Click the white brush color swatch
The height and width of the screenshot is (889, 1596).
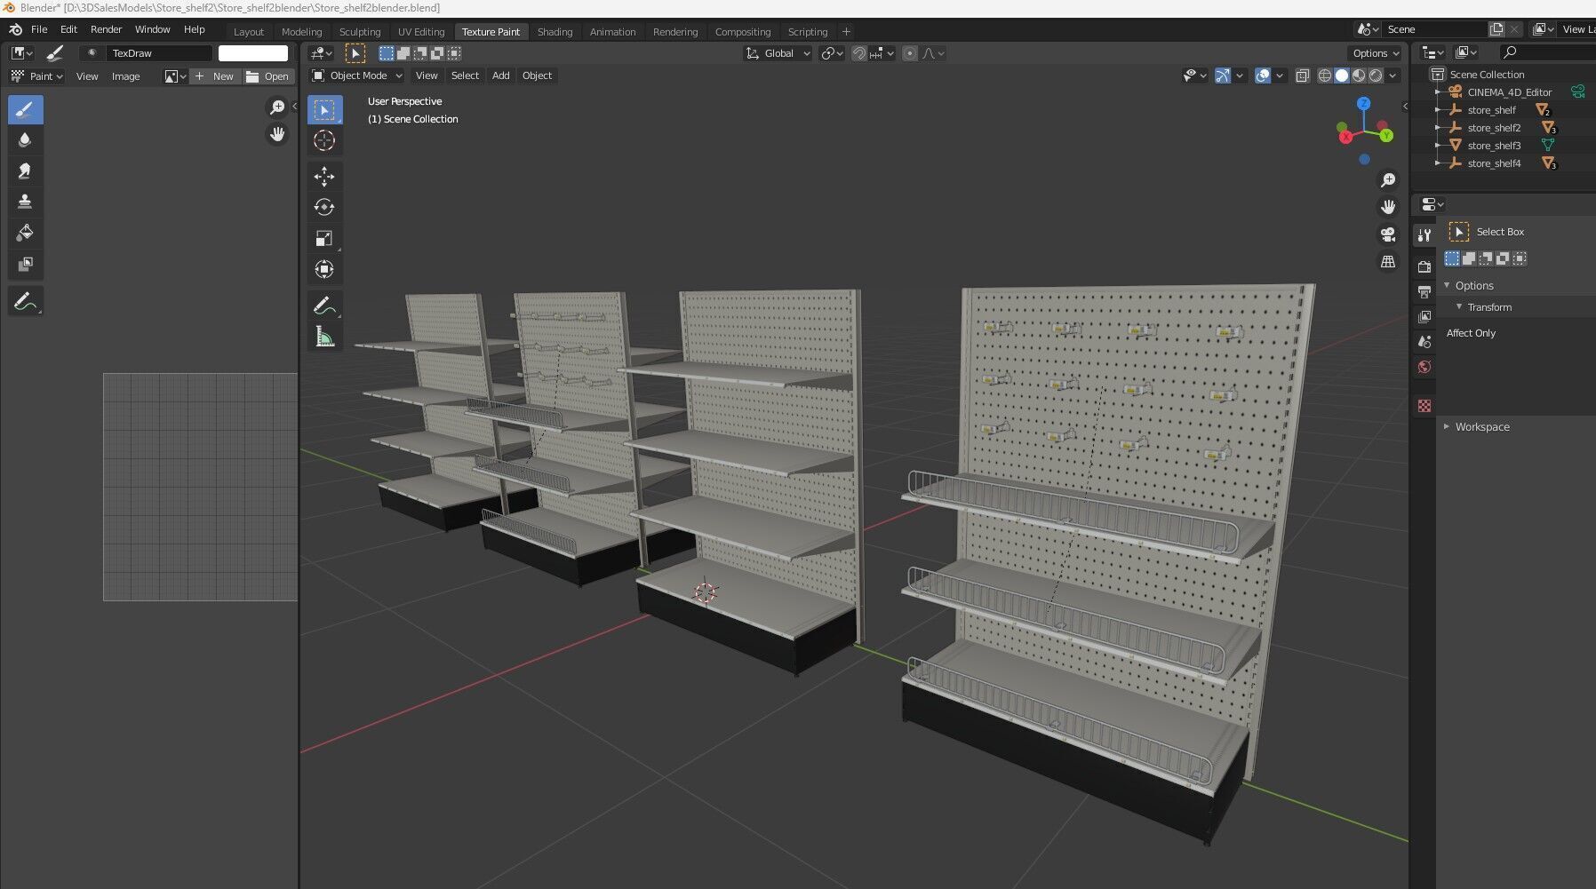[x=253, y=53]
